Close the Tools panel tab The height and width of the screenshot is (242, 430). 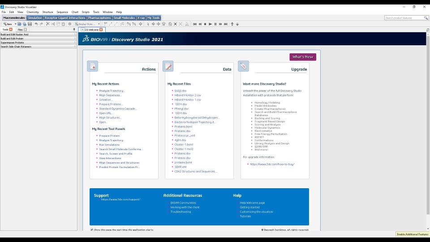point(11,30)
